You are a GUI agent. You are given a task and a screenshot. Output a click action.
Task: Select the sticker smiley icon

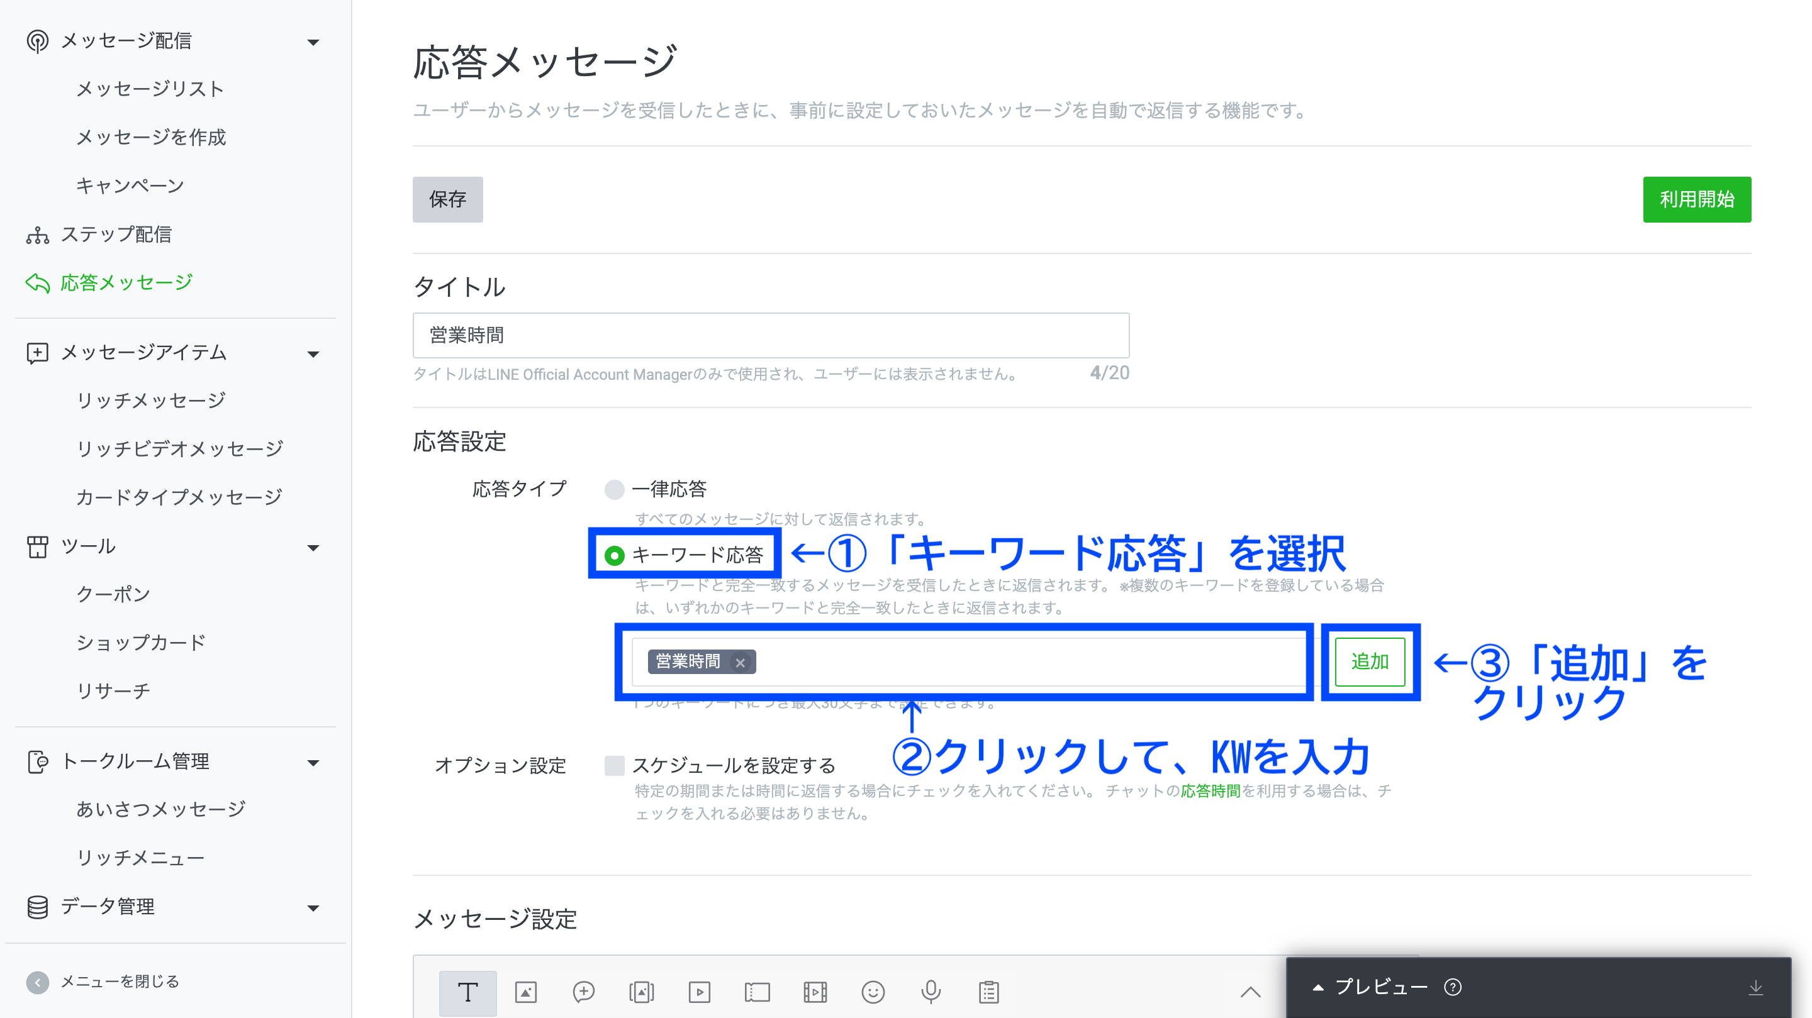(873, 992)
